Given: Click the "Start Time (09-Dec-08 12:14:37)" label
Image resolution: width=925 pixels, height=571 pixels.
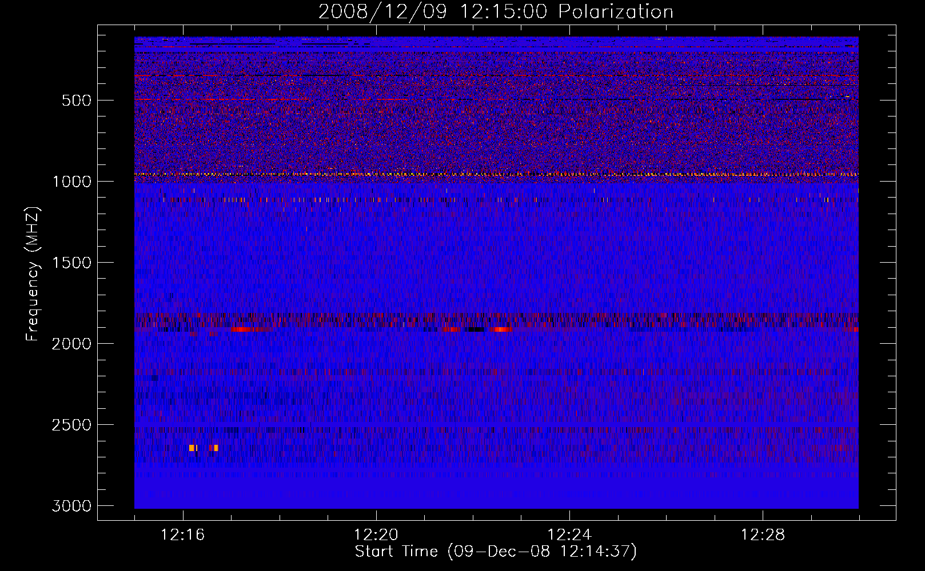Looking at the screenshot, I should tap(496, 552).
